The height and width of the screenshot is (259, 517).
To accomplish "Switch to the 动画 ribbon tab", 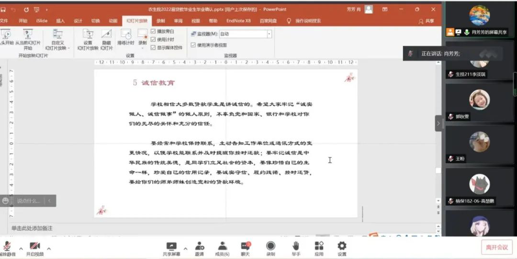I will [x=113, y=21].
